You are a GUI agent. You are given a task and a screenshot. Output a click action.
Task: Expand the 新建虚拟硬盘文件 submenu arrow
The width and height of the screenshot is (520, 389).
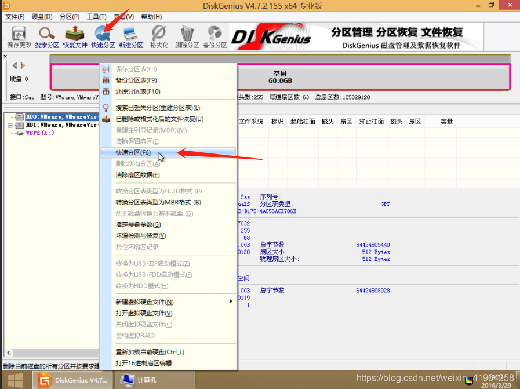(x=231, y=302)
